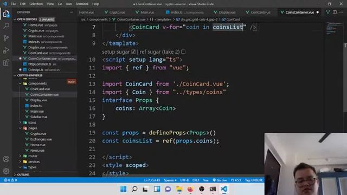Image resolution: width=347 pixels, height=195 pixels.
Task: Open the Selection menu
Action: coord(36,4)
